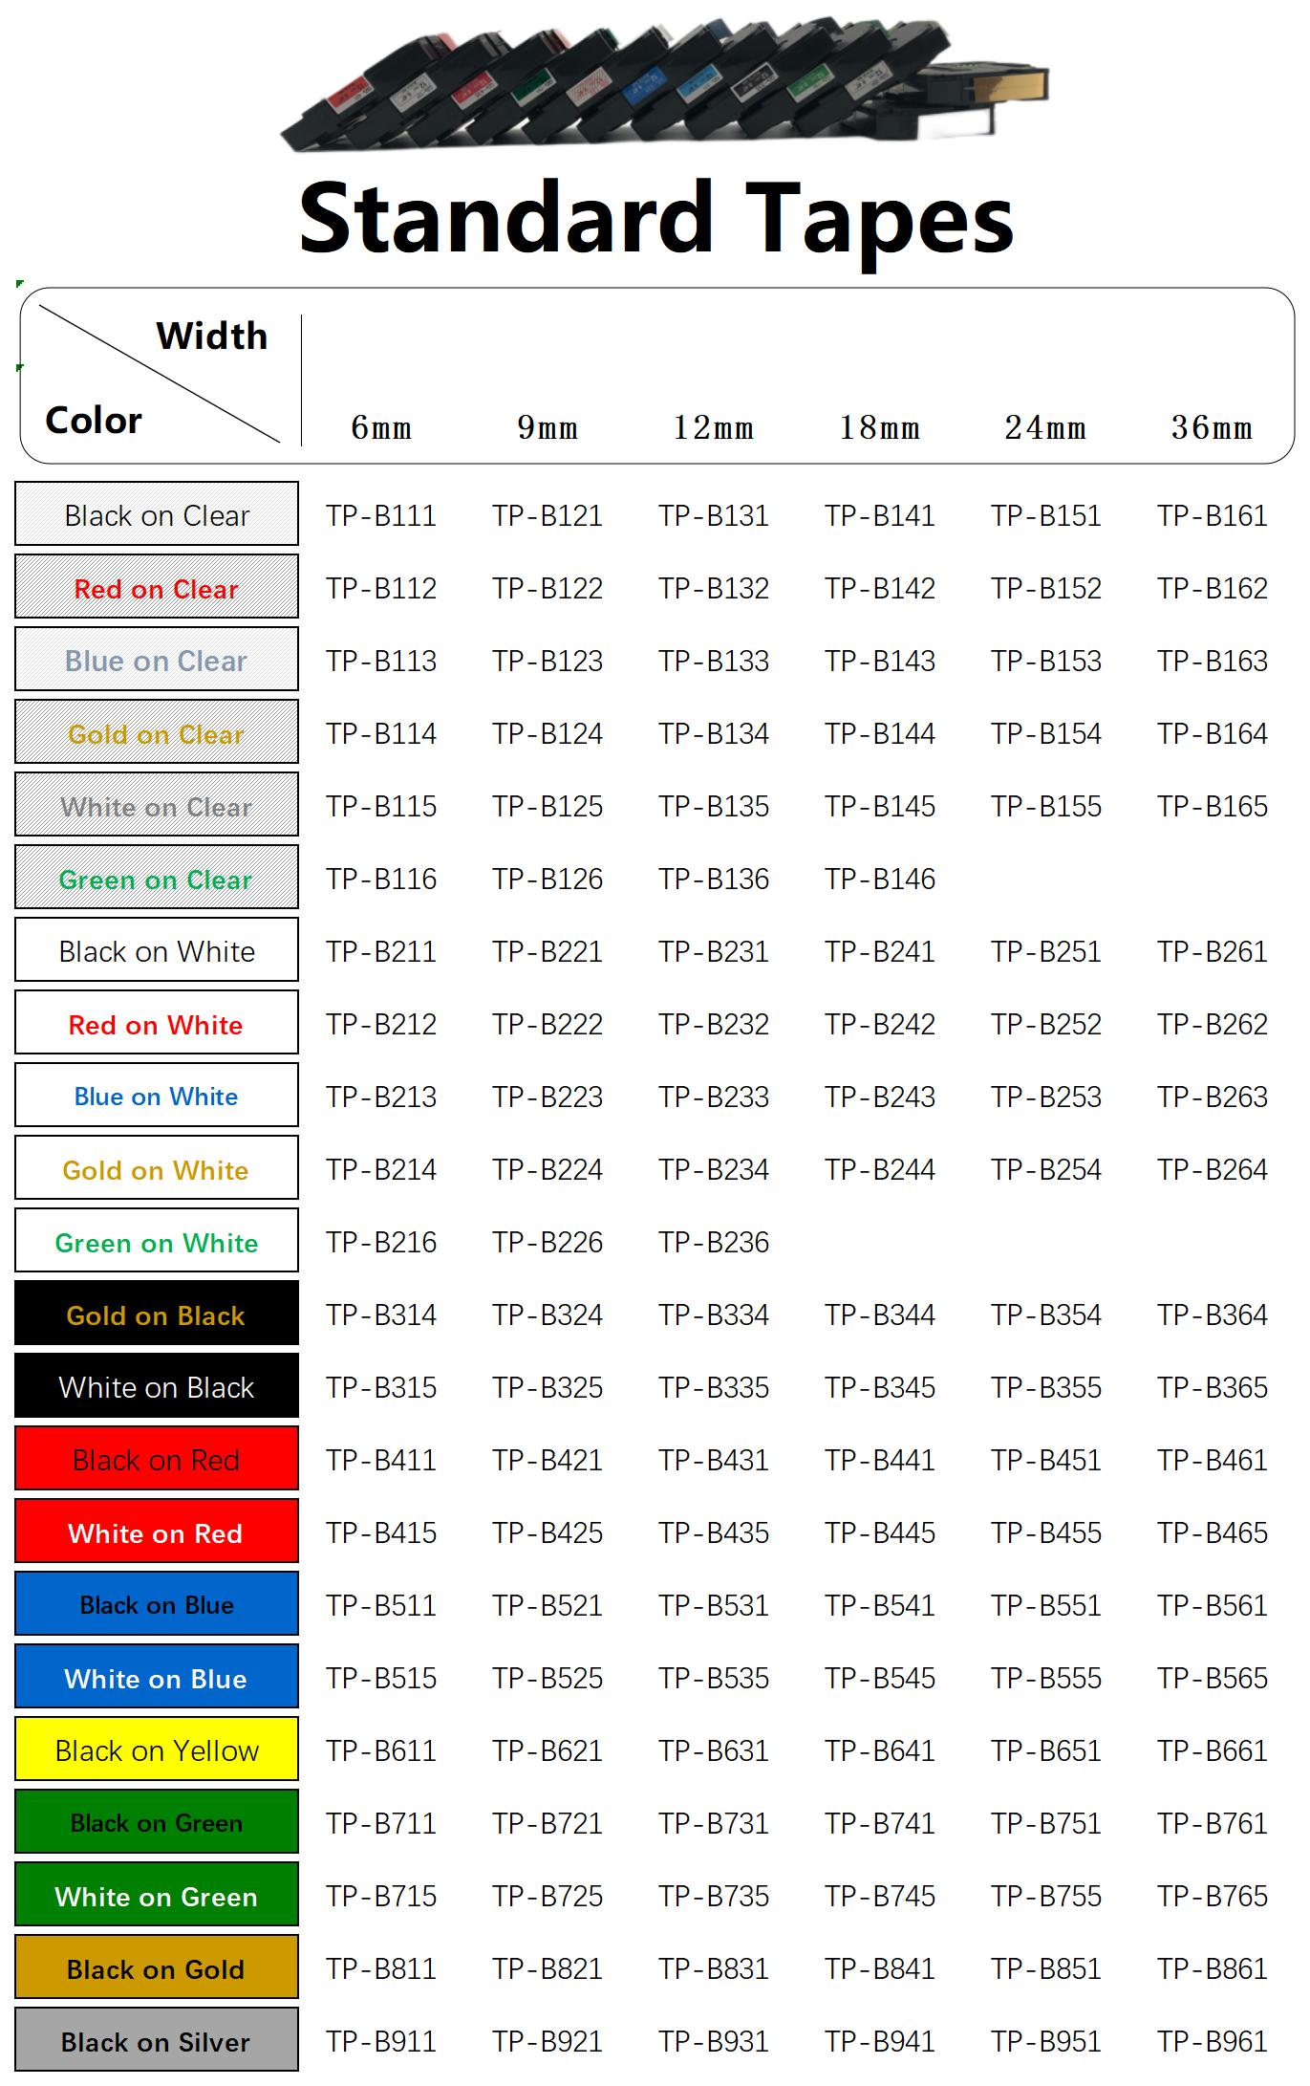This screenshot has height=2086, width=1310.
Task: Select model code TP-B425
Action: click(x=548, y=1532)
